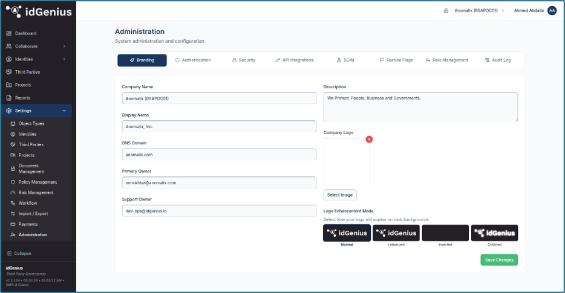Image resolution: width=565 pixels, height=293 pixels.
Task: Remove company logo with red X
Action: click(369, 140)
